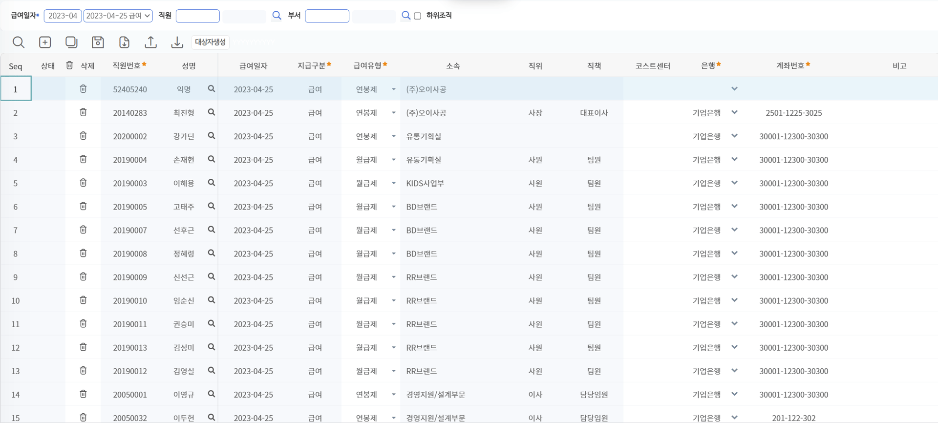This screenshot has width=938, height=423.
Task: Click employee search icon next to 익명
Action: tap(211, 89)
